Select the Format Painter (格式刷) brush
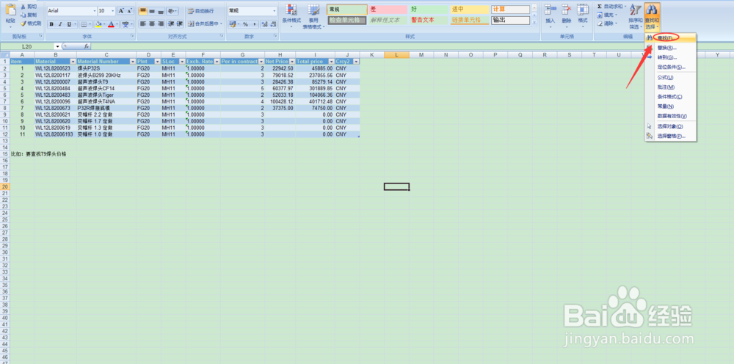 pos(31,23)
